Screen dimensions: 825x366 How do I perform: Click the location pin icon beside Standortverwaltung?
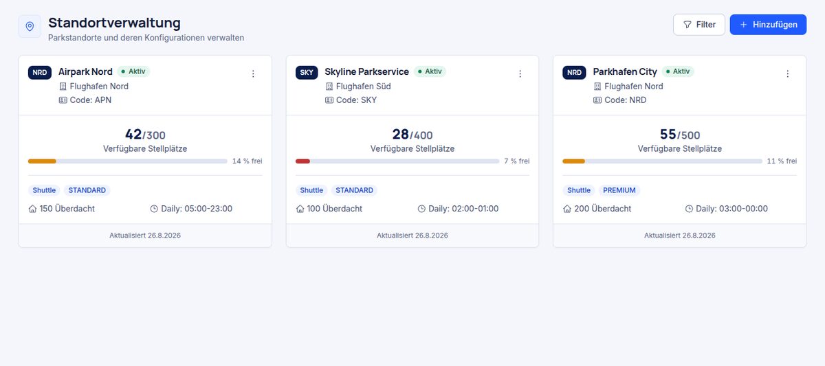pos(30,26)
